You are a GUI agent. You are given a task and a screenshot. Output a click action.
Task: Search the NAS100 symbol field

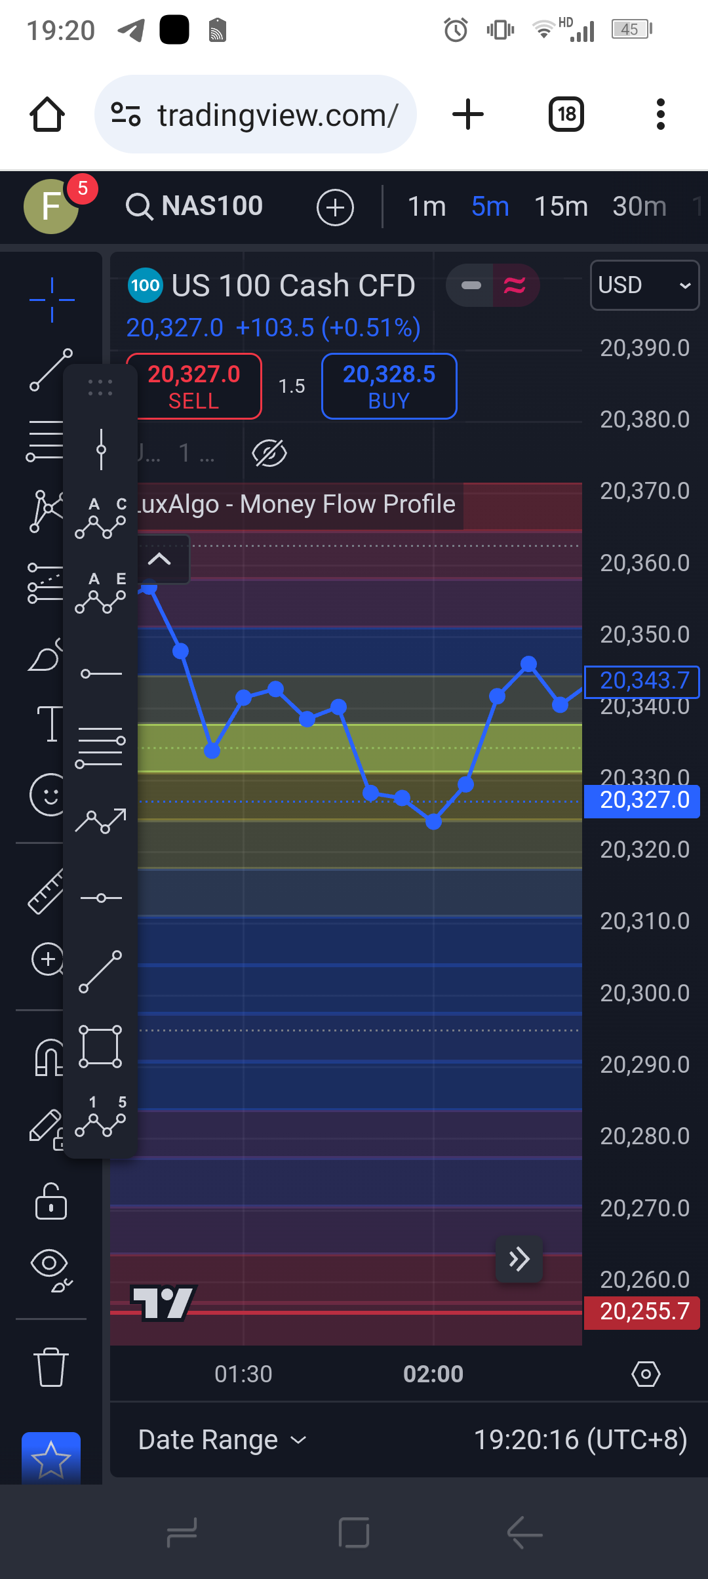pos(197,207)
